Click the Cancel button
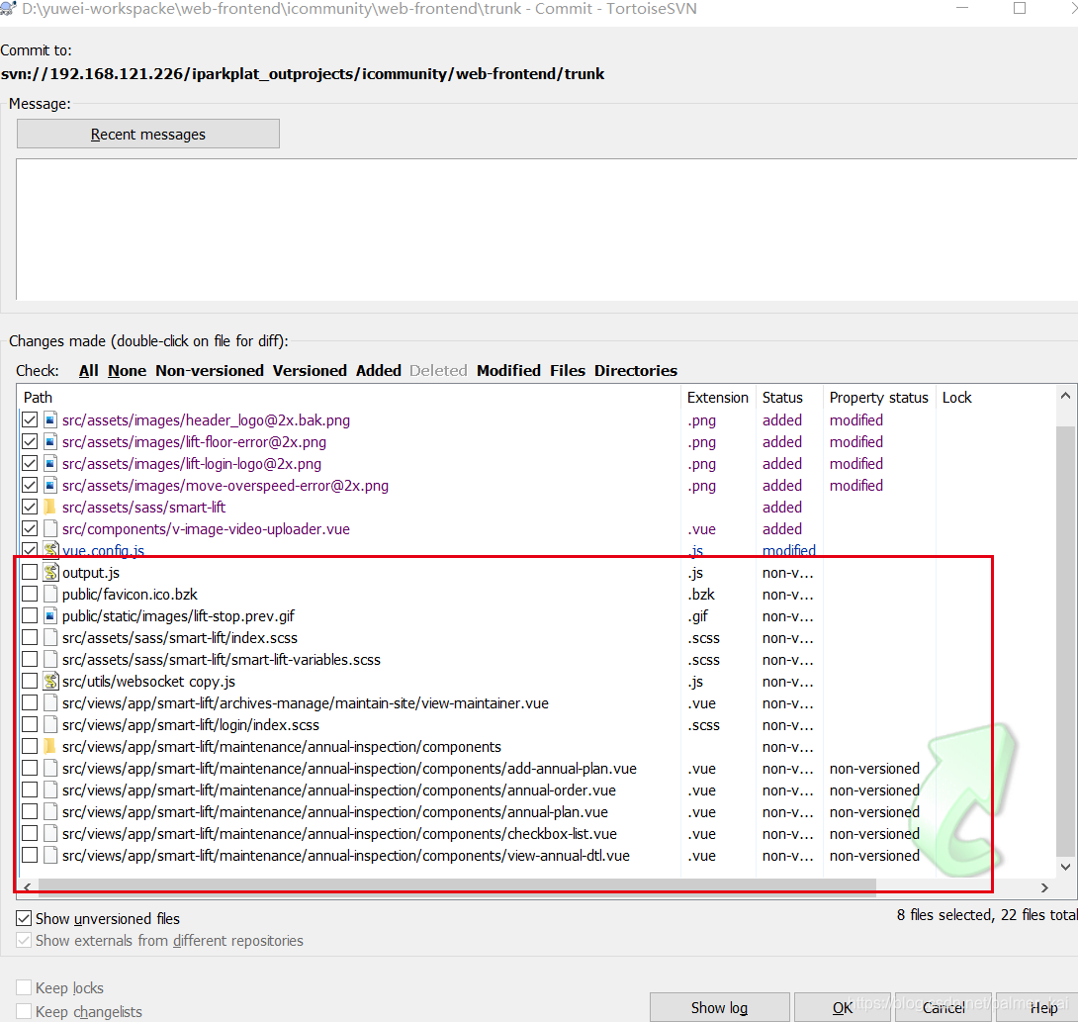Screen dimensions: 1078x1022 [x=943, y=1007]
